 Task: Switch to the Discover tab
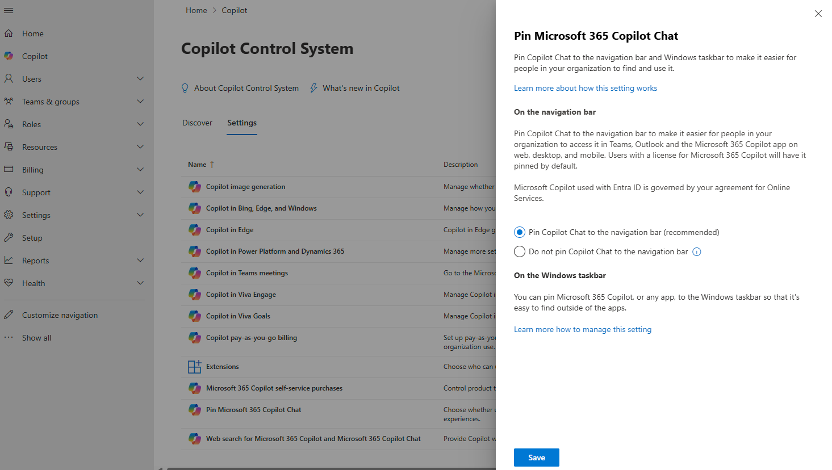pos(197,123)
